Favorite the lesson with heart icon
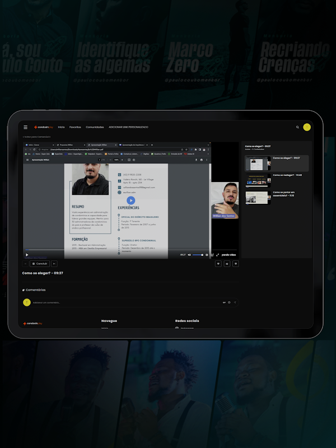Screen dimensions: 336x448 (218, 264)
